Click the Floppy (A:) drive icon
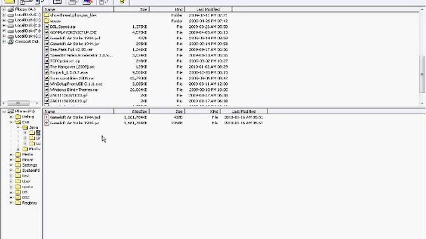 [x=11, y=9]
